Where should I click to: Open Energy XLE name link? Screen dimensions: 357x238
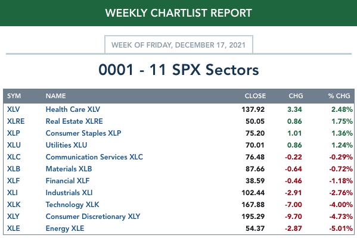[x=65, y=228]
